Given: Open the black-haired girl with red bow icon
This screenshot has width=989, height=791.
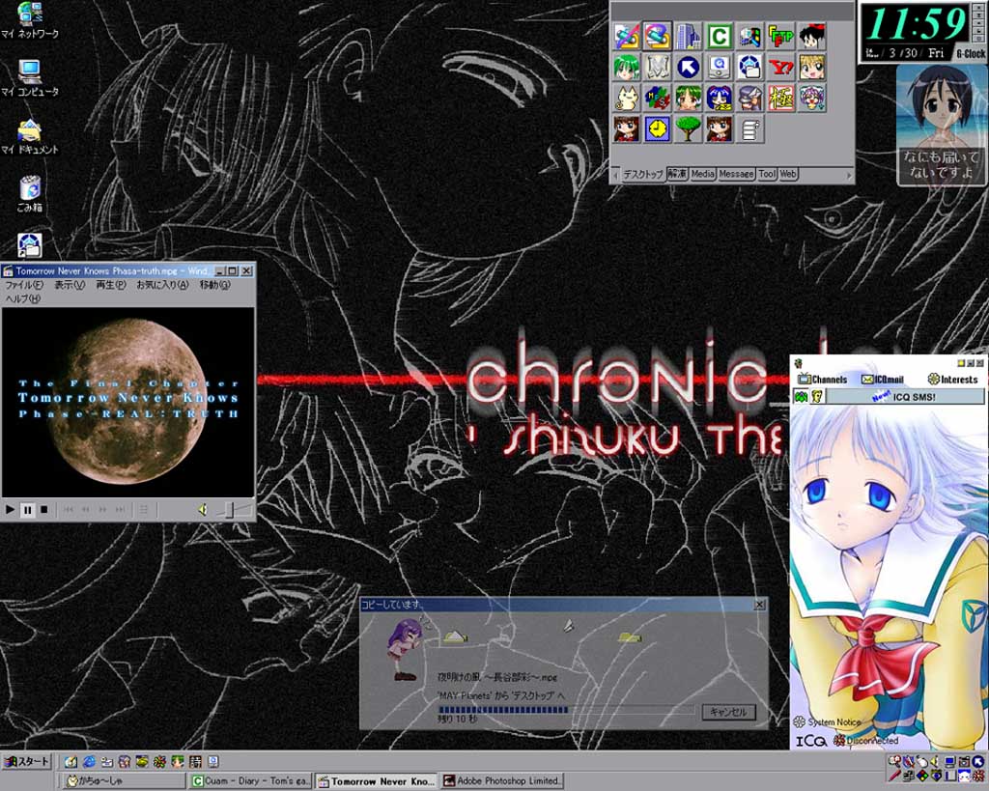Looking at the screenshot, I should [x=811, y=36].
